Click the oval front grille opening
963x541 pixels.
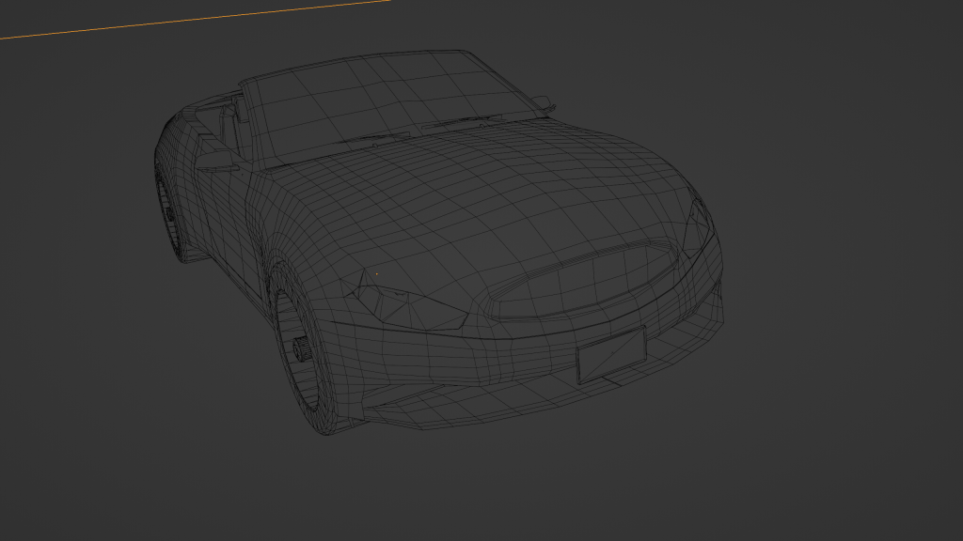[583, 278]
